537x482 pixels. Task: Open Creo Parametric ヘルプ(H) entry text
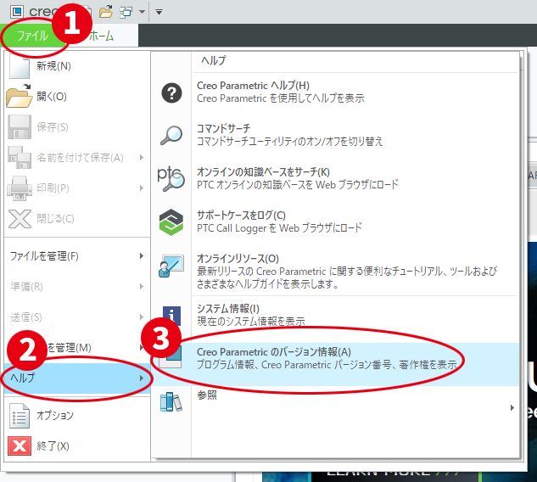[253, 86]
